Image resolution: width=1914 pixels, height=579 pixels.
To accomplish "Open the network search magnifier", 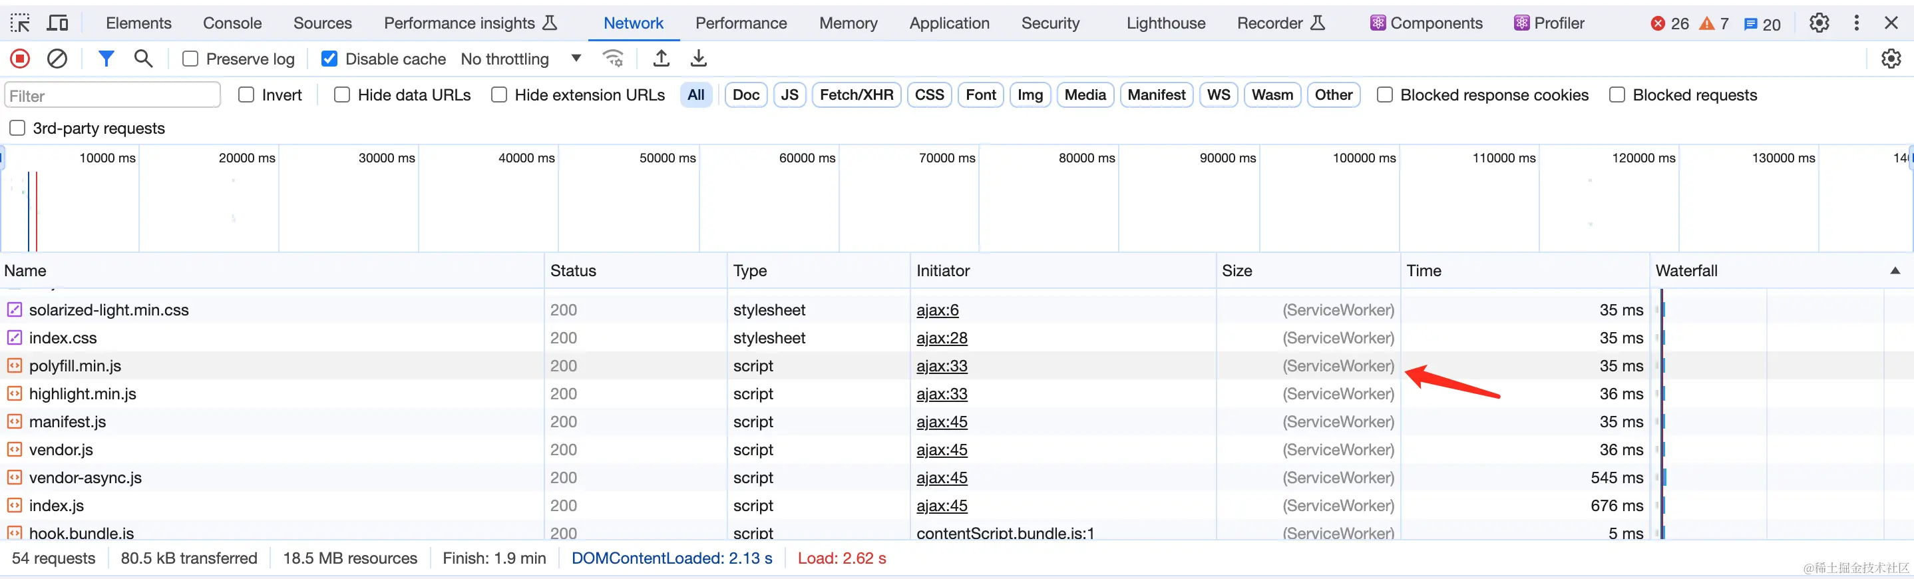I will [143, 58].
